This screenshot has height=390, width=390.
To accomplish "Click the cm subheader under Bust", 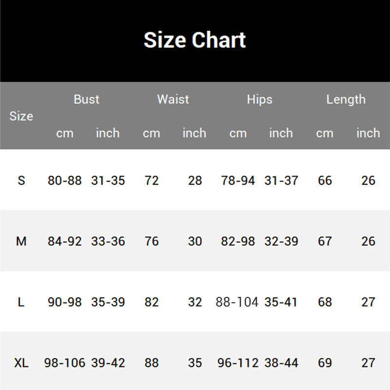I will pyautogui.click(x=64, y=133).
